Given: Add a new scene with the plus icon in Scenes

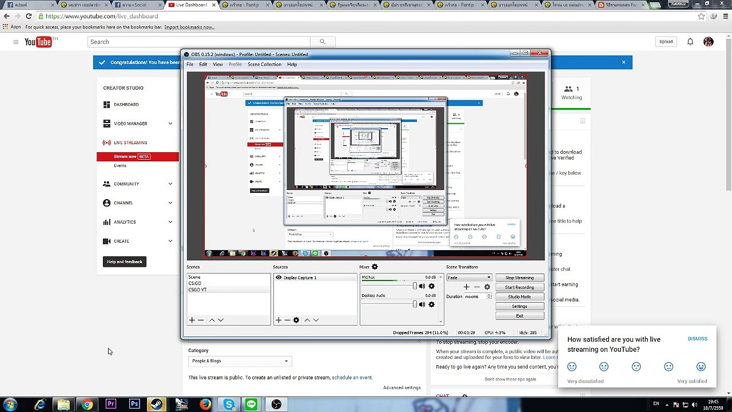Looking at the screenshot, I should pos(192,320).
